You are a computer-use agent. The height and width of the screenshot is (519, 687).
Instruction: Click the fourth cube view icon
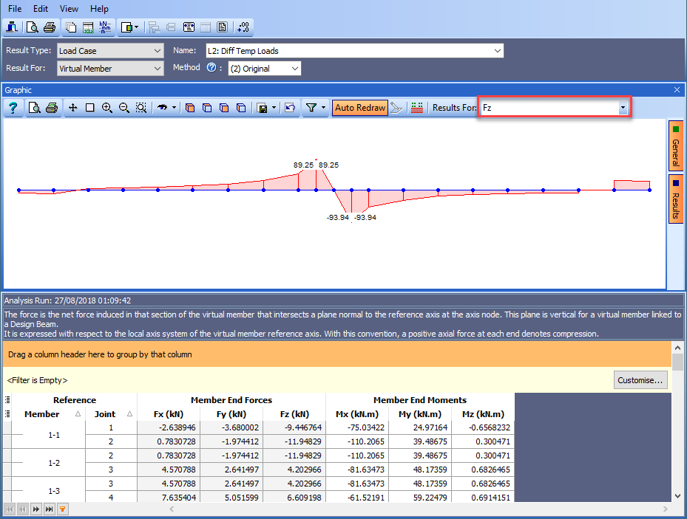point(241,108)
